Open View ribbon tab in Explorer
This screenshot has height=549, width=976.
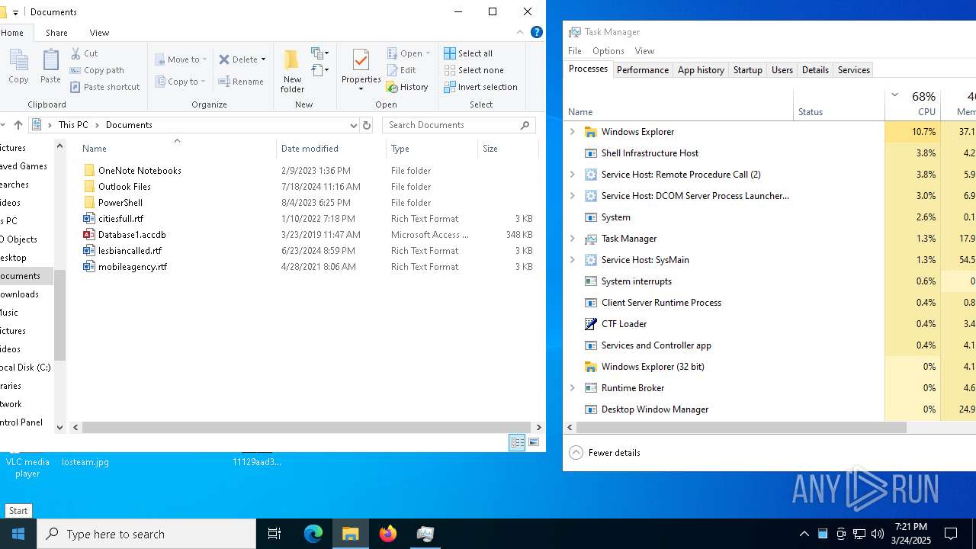pyautogui.click(x=99, y=33)
